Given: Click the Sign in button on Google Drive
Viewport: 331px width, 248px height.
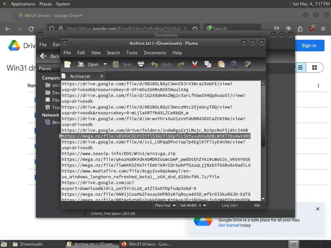Looking at the screenshot, I should tap(309, 46).
